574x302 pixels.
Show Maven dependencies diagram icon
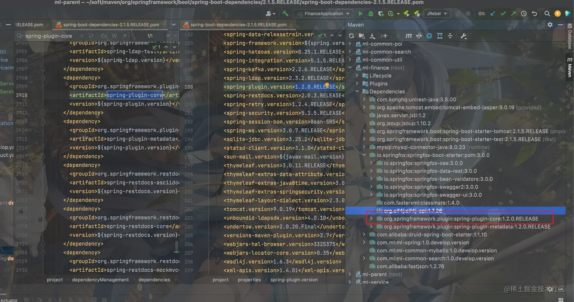[440, 36]
